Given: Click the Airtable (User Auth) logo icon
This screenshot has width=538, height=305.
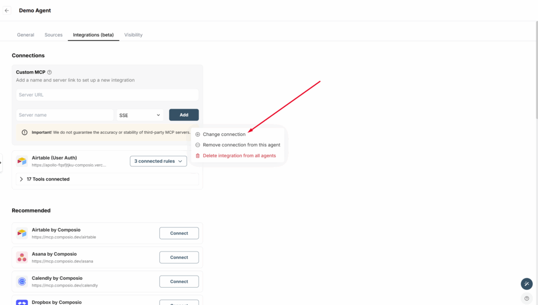Looking at the screenshot, I should pos(22,161).
